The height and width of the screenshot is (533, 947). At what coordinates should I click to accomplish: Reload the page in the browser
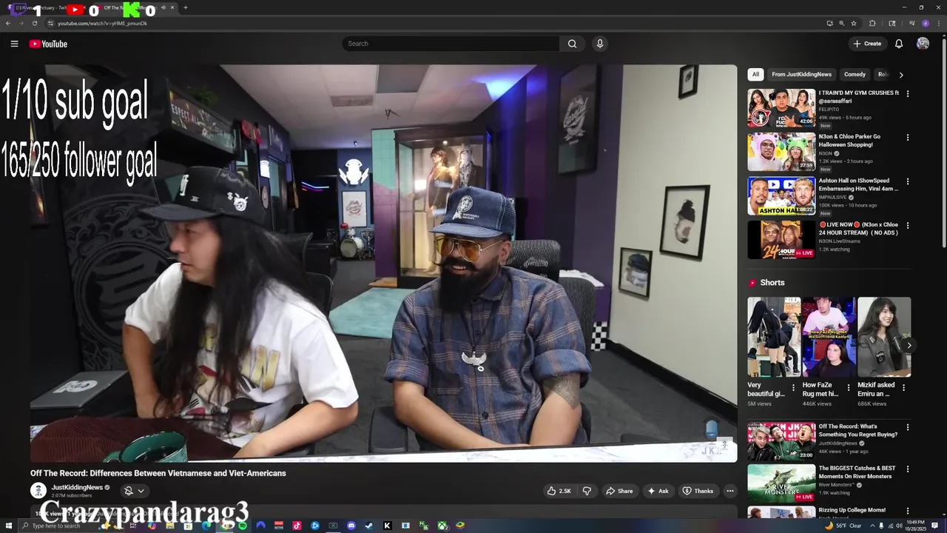tap(34, 23)
